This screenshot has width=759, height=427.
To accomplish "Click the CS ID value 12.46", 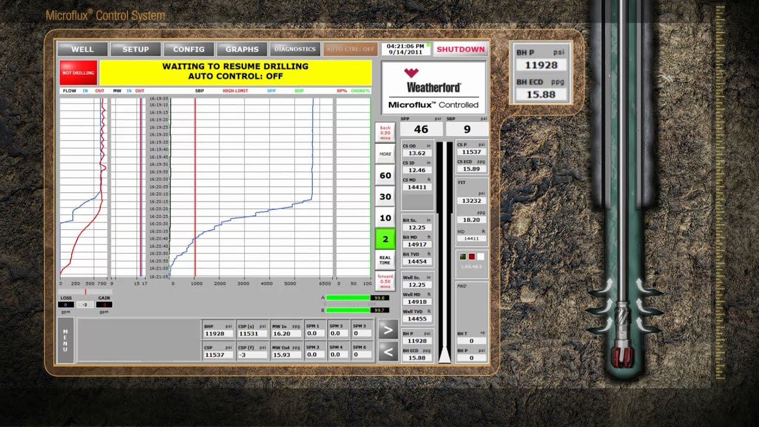I will click(417, 170).
